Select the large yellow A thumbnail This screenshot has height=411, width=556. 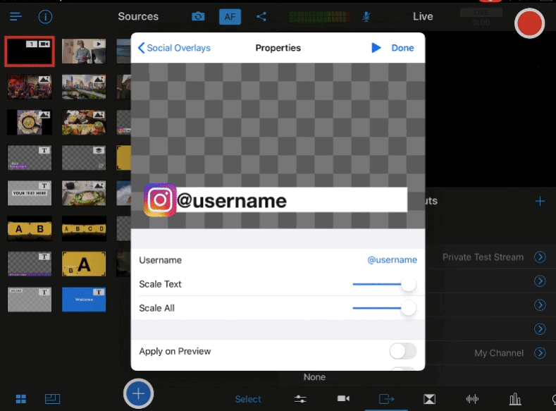[x=84, y=264]
